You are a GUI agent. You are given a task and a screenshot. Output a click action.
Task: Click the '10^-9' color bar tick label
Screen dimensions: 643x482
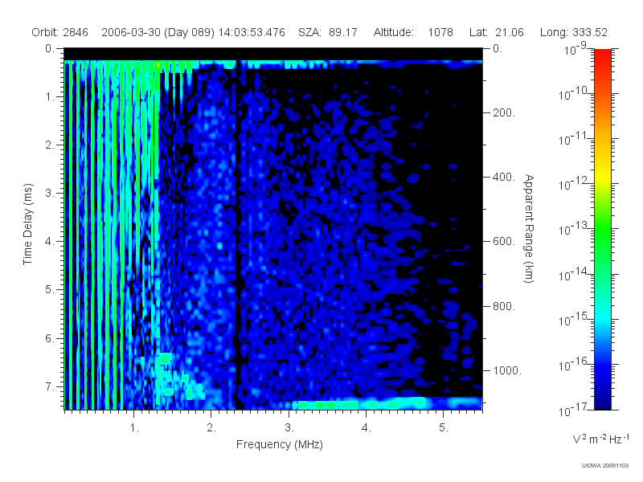tap(575, 49)
